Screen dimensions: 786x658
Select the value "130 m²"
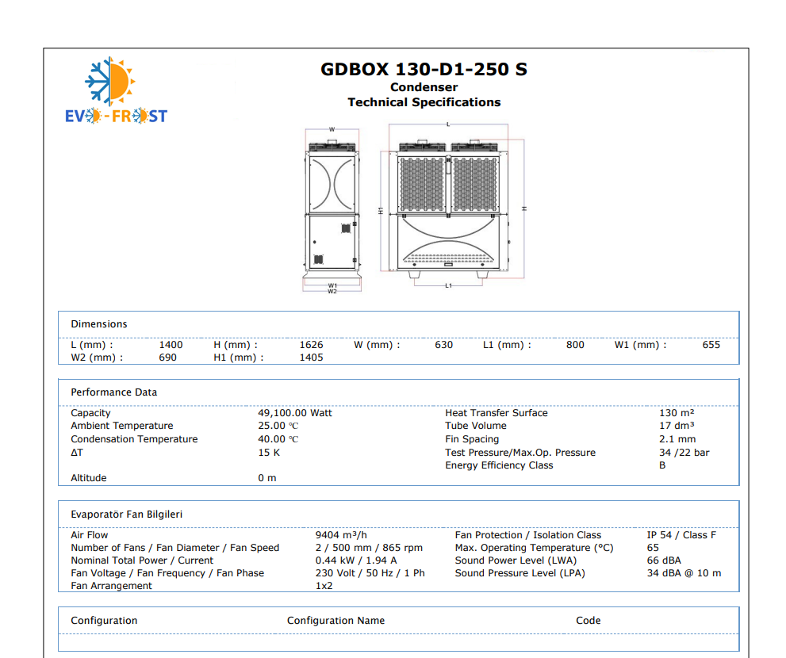pos(677,413)
